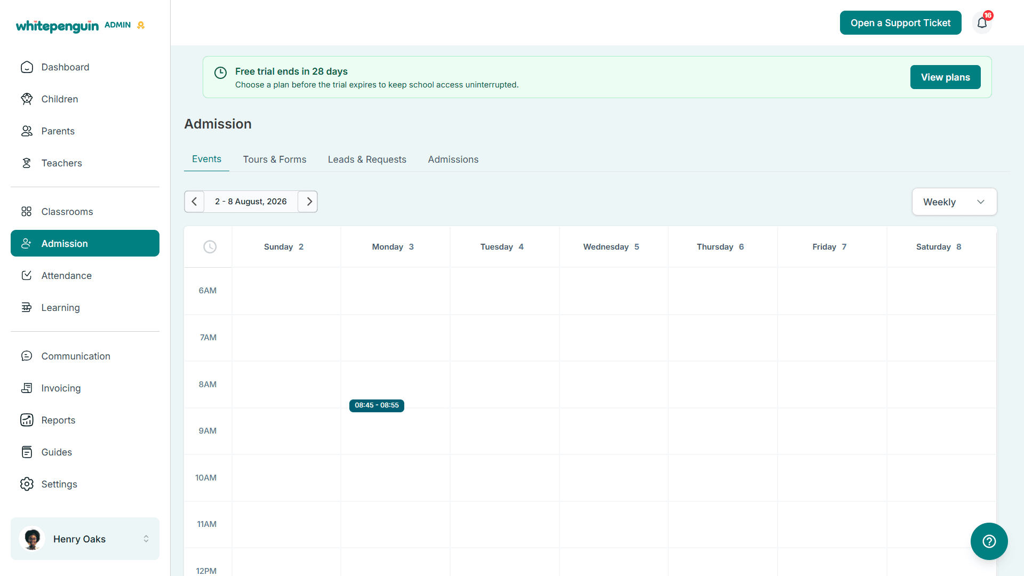
Task: Click the clock icon in trial banner
Action: pyautogui.click(x=221, y=73)
